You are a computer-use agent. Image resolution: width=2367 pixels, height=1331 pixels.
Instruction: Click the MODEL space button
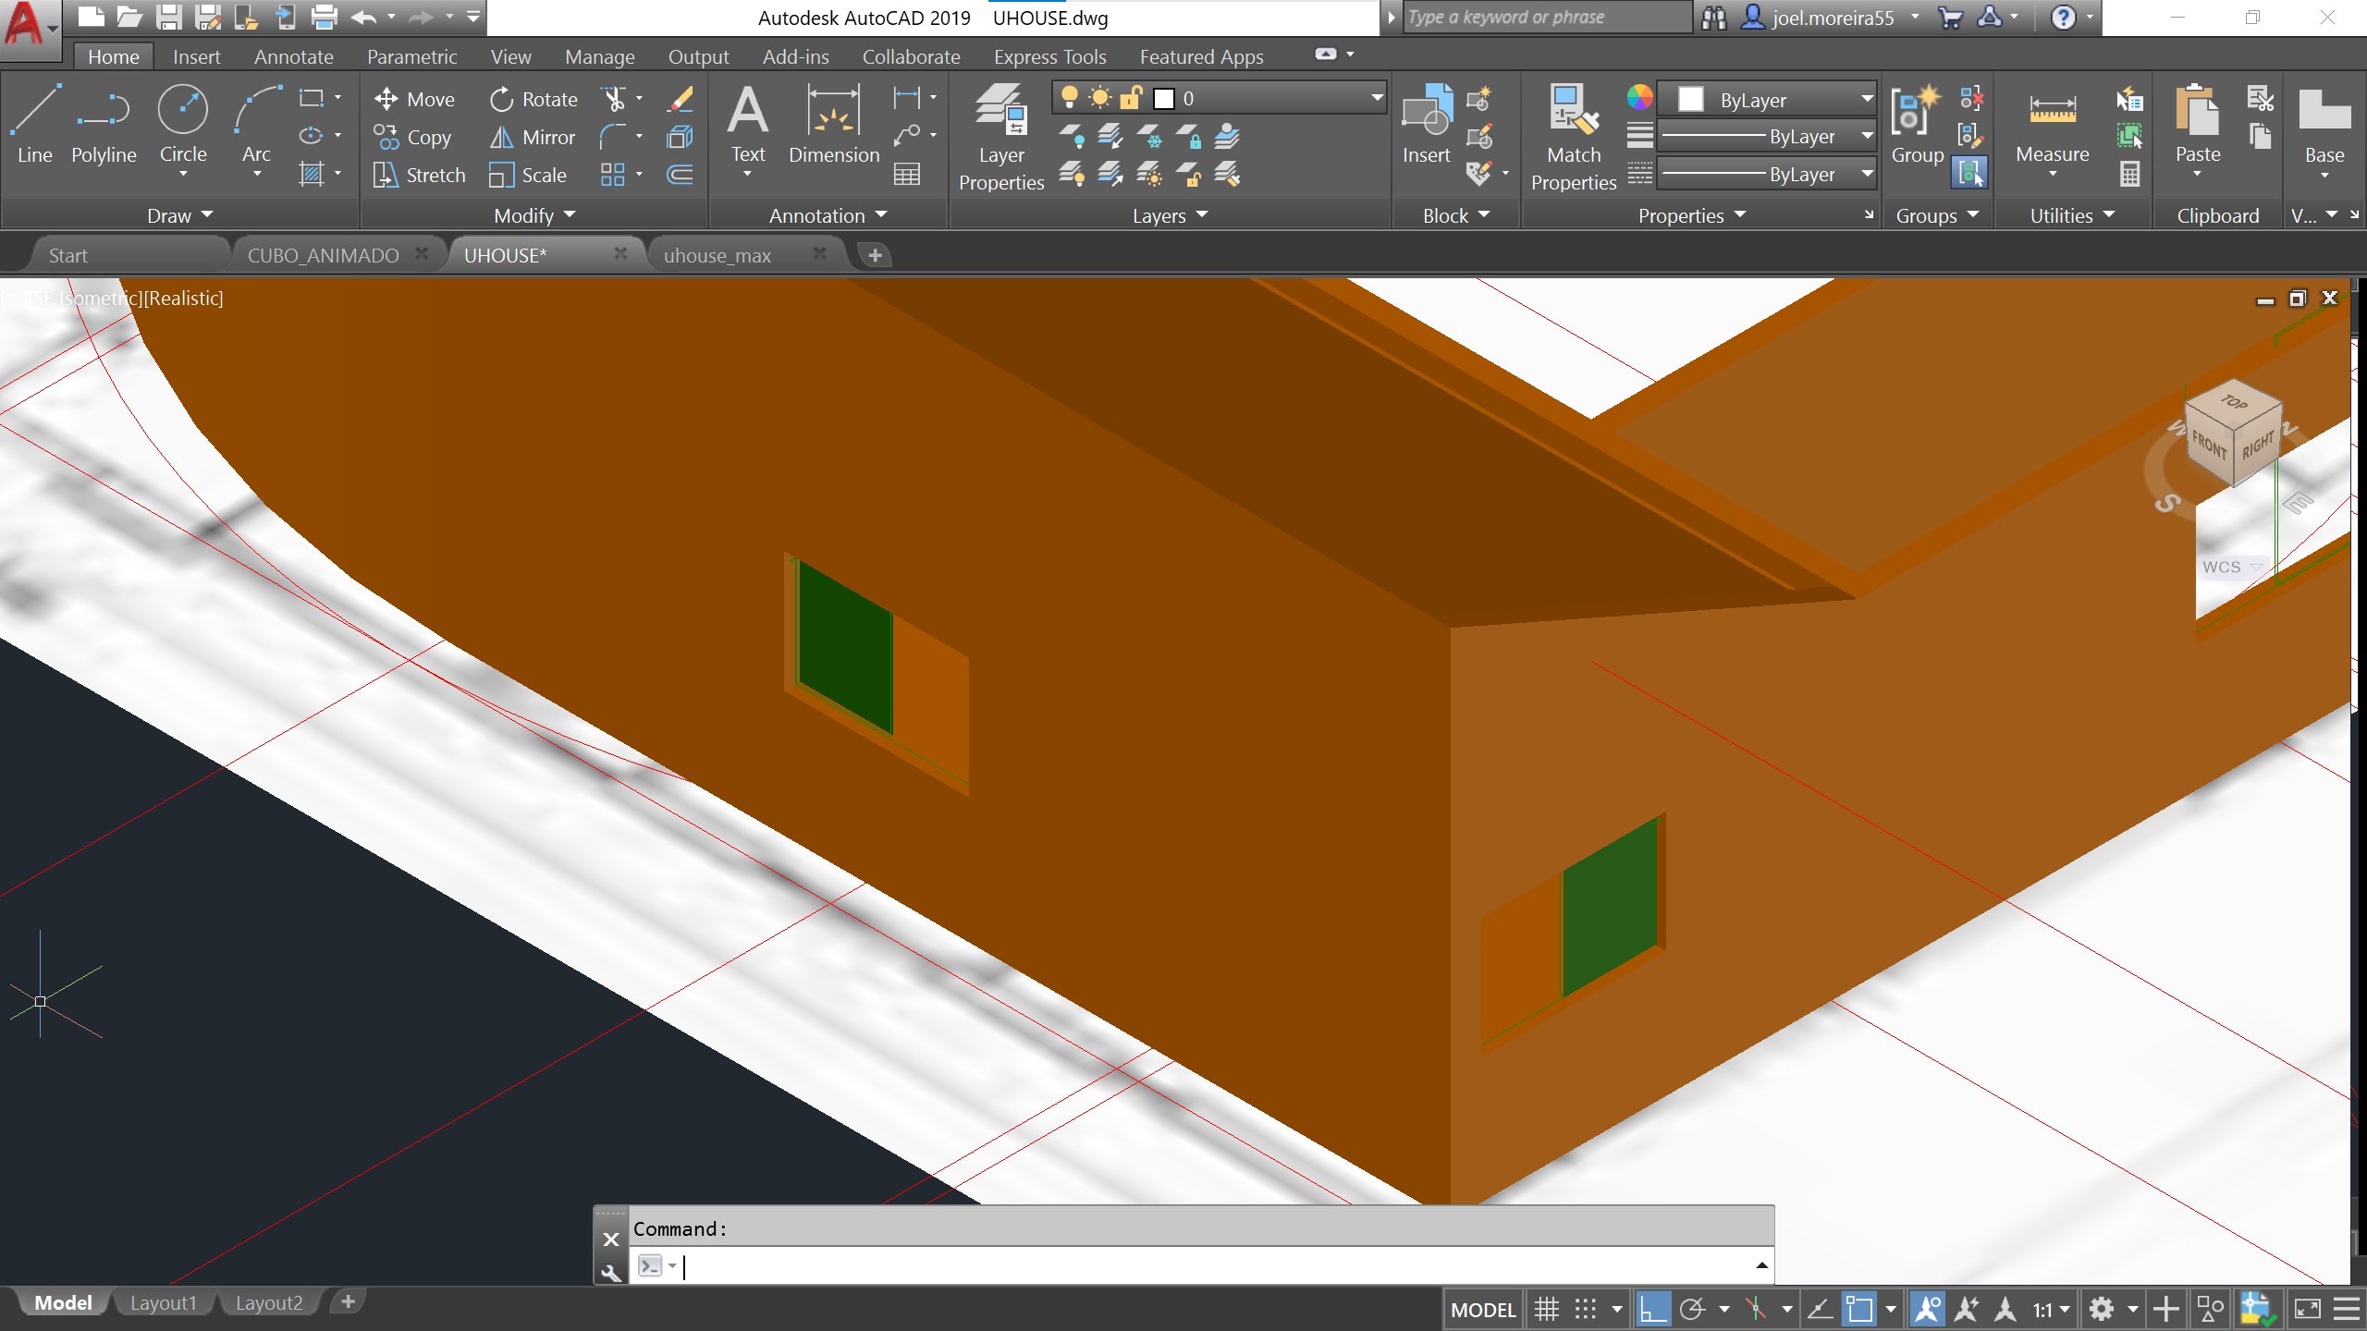(1483, 1309)
